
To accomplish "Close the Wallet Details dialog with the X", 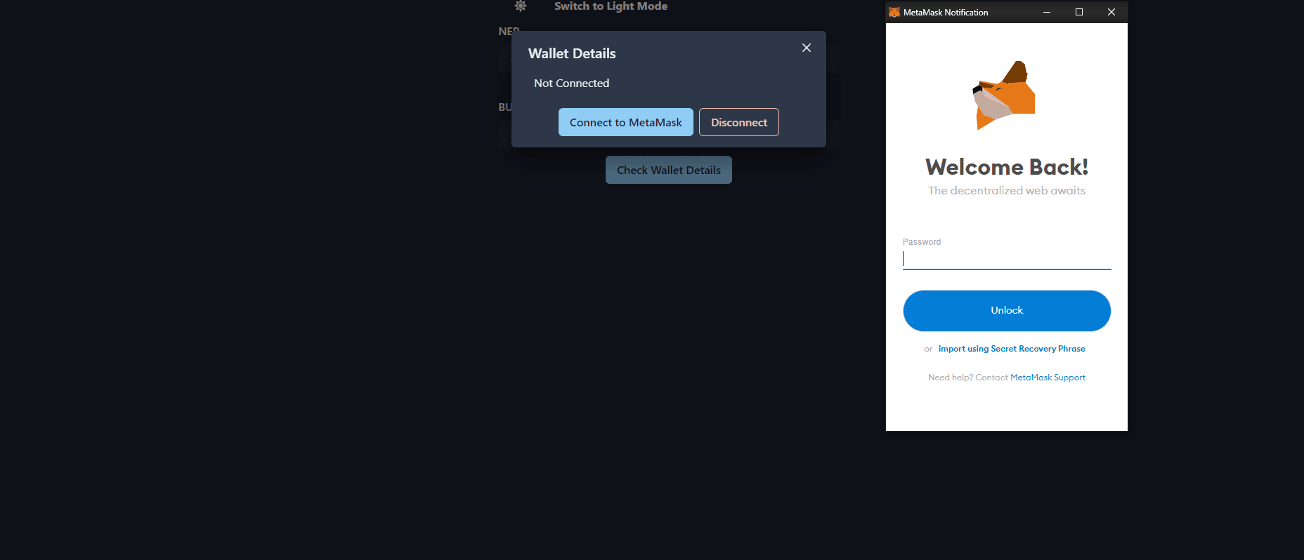I will coord(807,48).
